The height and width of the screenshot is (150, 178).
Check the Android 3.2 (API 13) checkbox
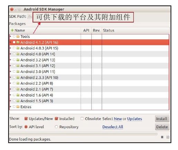tap(14, 60)
